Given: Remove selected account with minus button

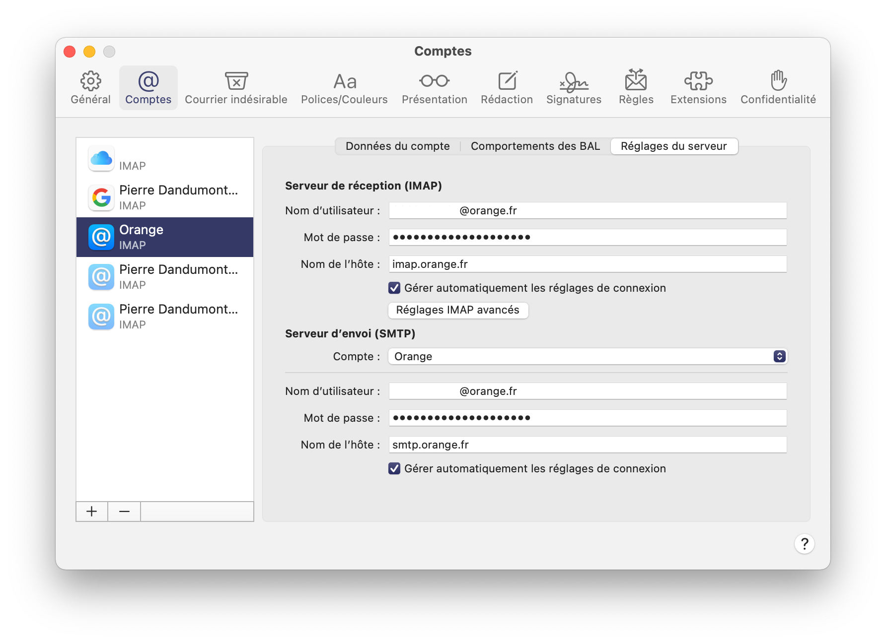Looking at the screenshot, I should click(x=124, y=512).
